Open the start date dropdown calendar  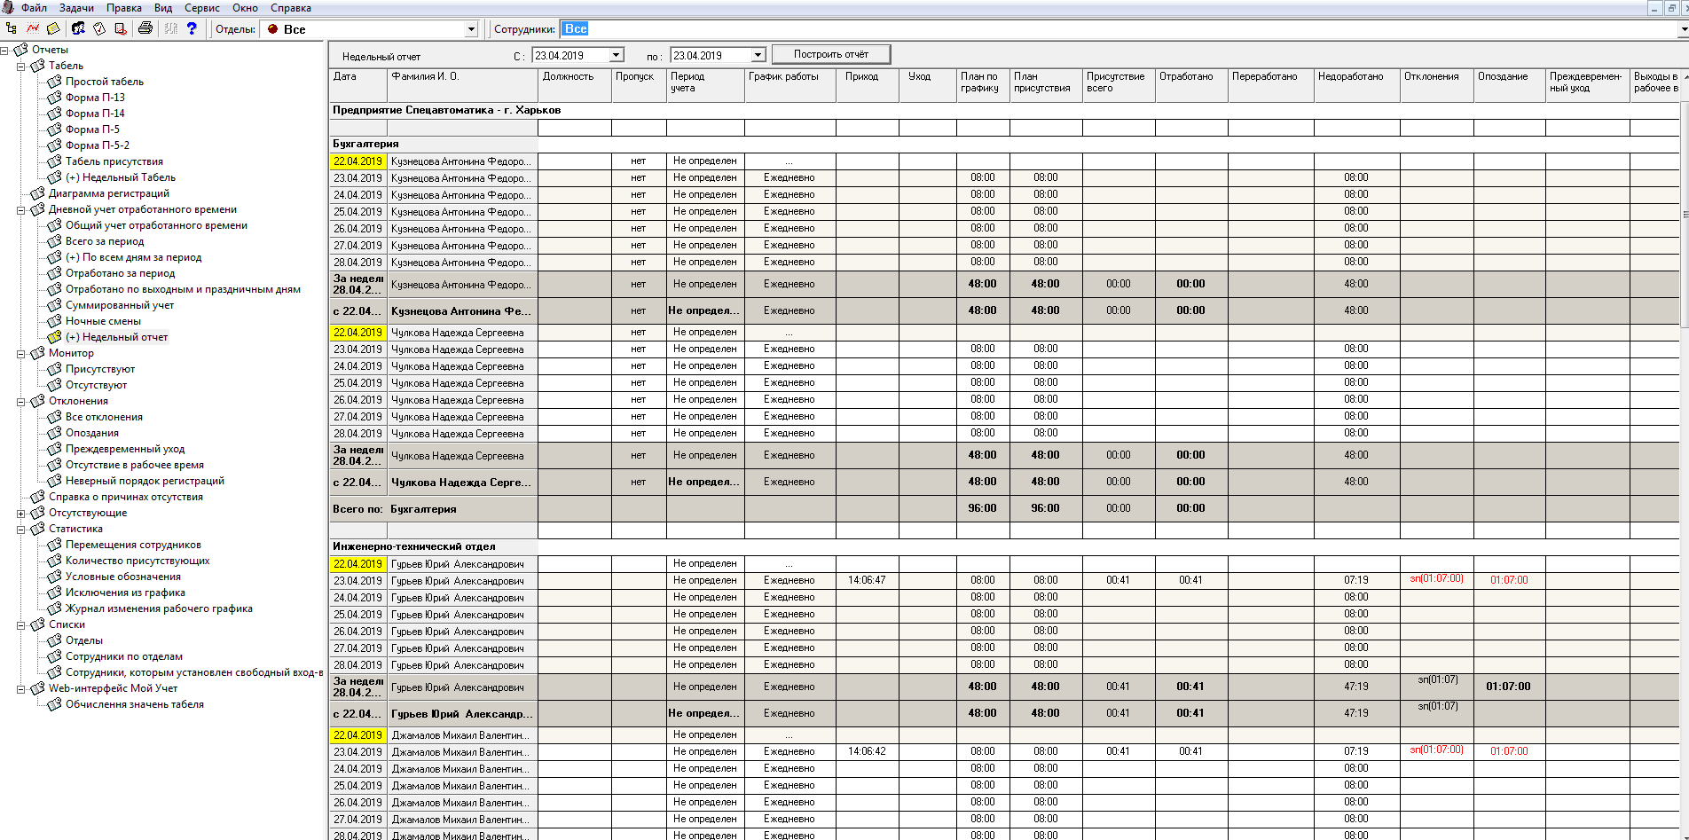click(616, 55)
